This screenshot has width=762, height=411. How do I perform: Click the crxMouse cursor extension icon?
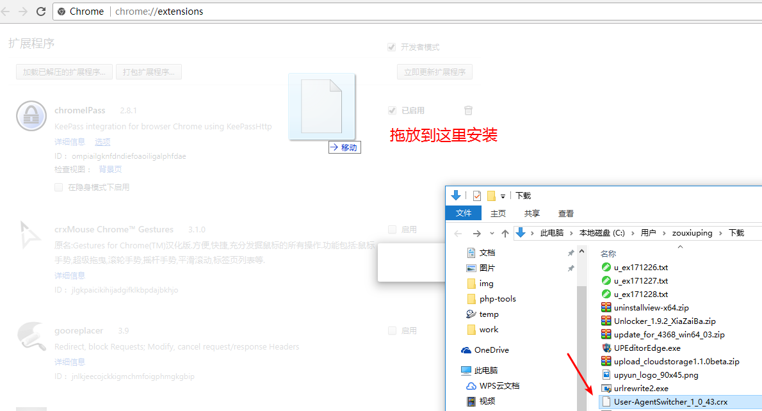pyautogui.click(x=31, y=235)
